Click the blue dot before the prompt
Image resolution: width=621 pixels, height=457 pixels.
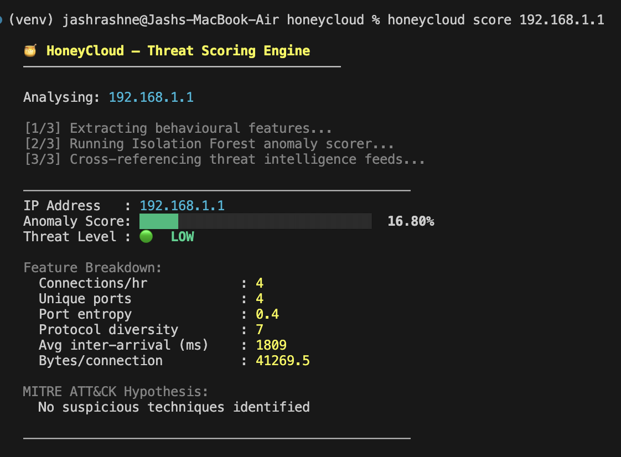[x=1, y=19]
